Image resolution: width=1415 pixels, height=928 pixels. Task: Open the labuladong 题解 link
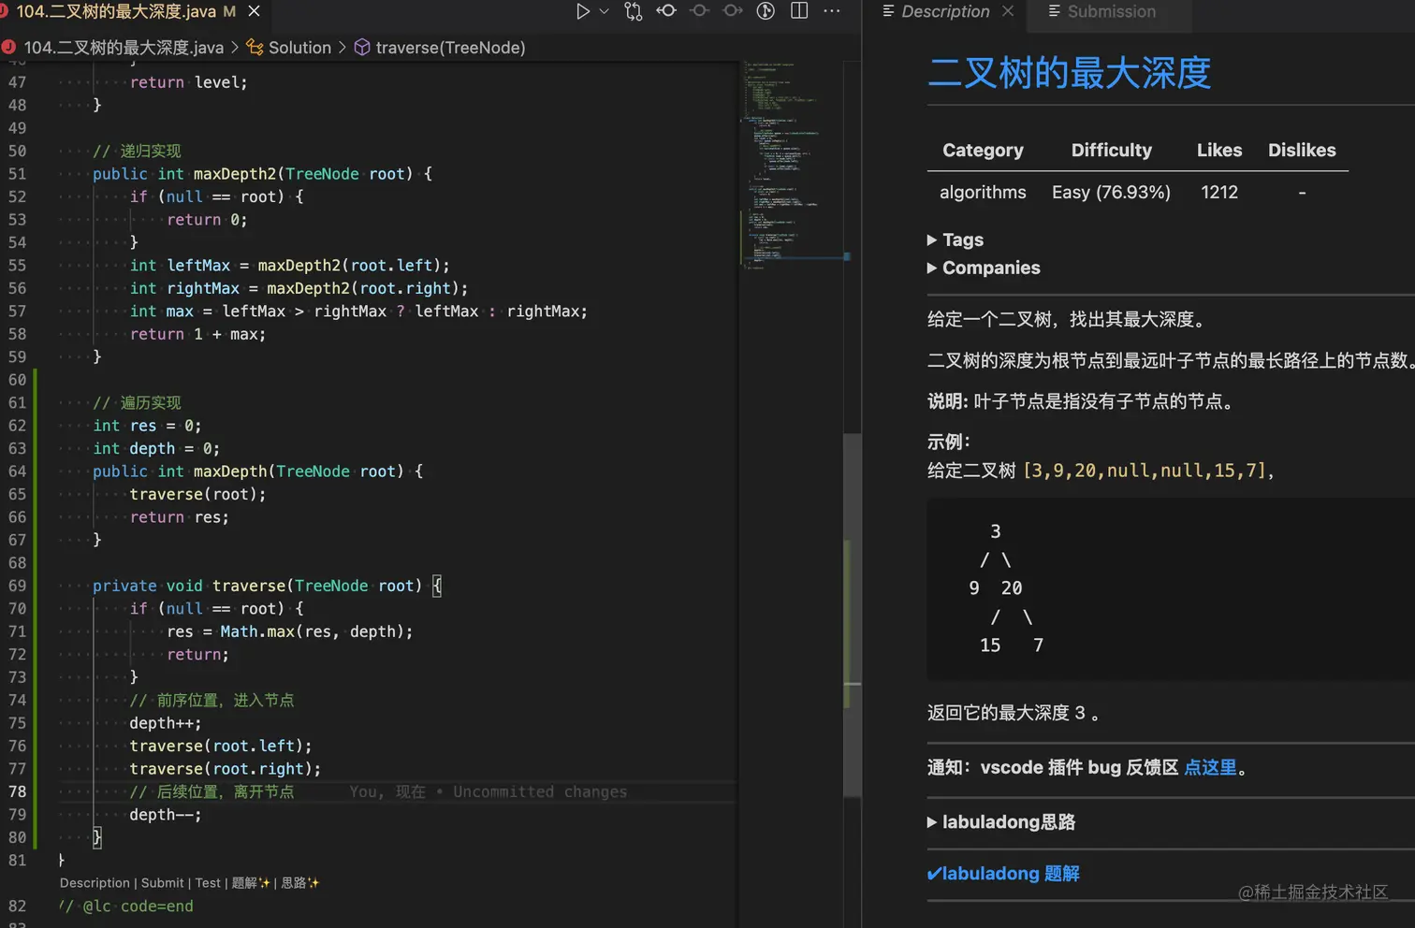(x=1003, y=874)
